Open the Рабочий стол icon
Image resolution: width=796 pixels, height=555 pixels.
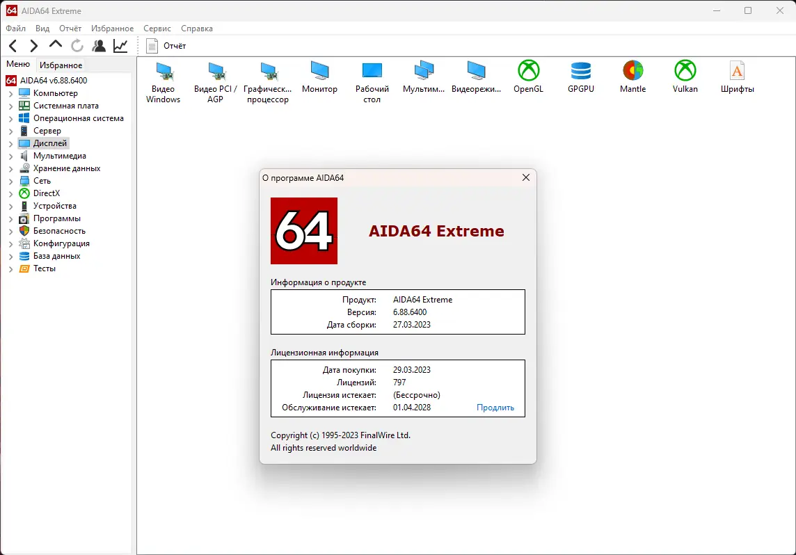pos(372,82)
